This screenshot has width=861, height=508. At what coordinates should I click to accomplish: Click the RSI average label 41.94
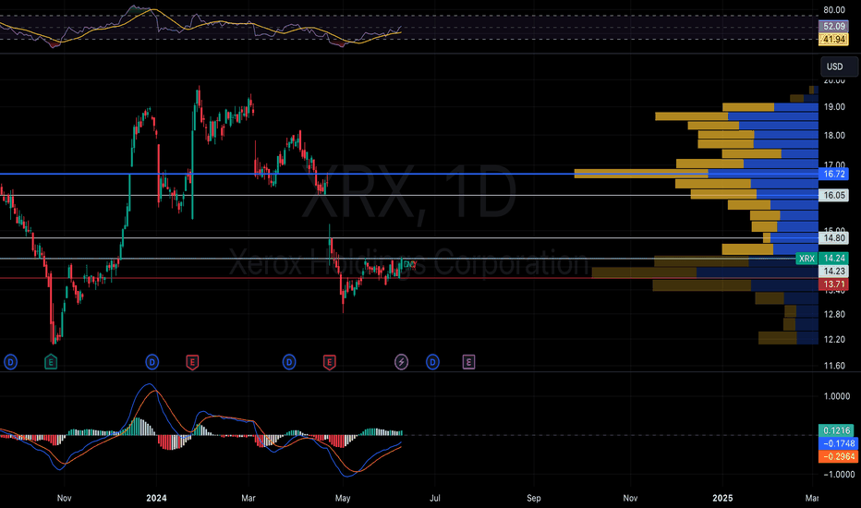[x=833, y=39]
